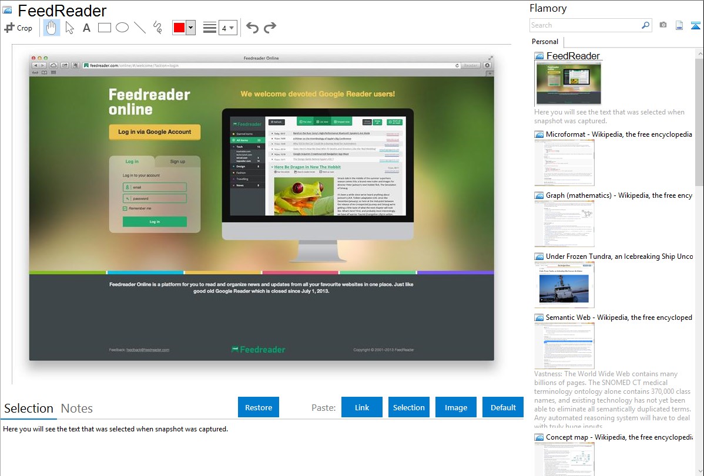Viewport: 704px width, 476px height.
Task: Click the Semantic Web Vastness description text
Action: tap(612, 400)
